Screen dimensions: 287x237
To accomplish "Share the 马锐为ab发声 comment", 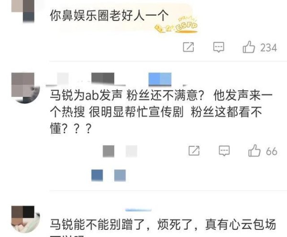I will tap(194, 151).
